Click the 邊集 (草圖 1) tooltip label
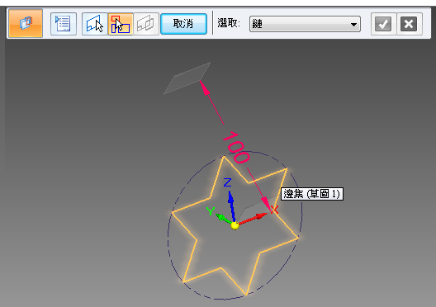The height and width of the screenshot is (307, 436). coord(312,194)
